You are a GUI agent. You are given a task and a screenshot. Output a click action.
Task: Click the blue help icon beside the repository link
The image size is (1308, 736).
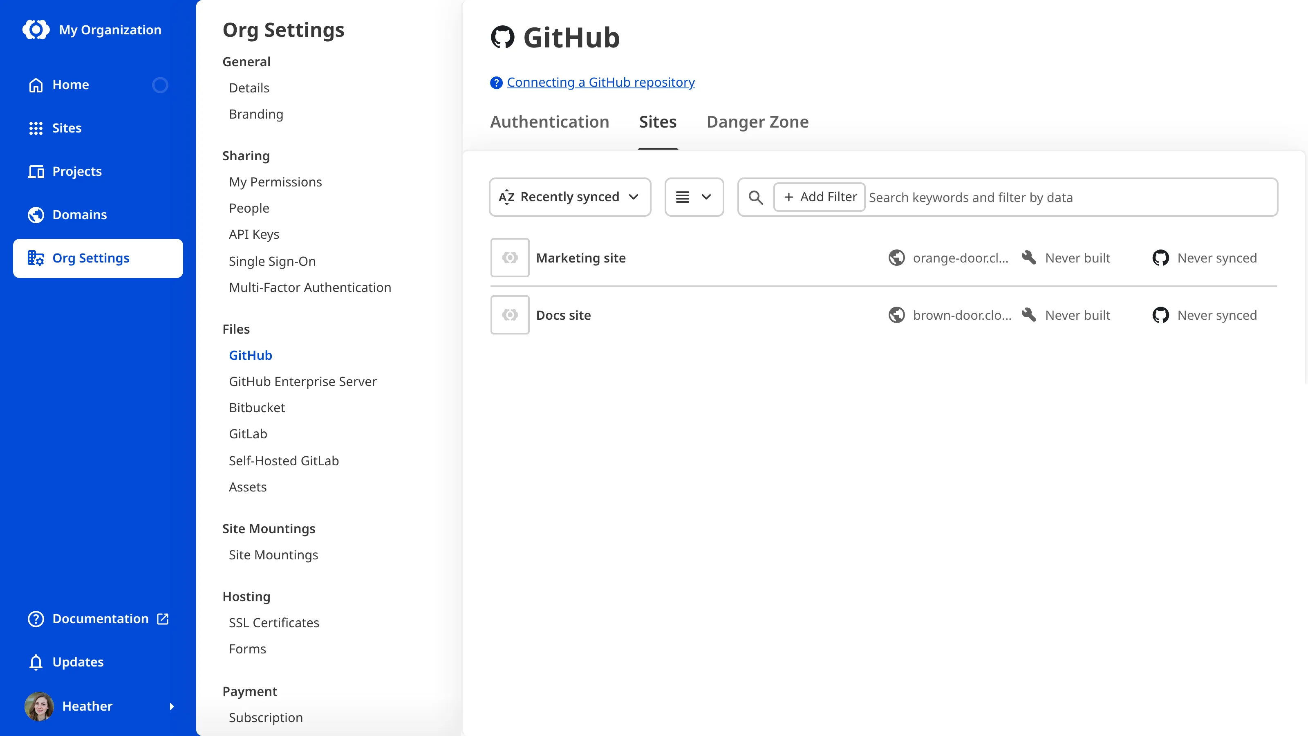pyautogui.click(x=496, y=82)
